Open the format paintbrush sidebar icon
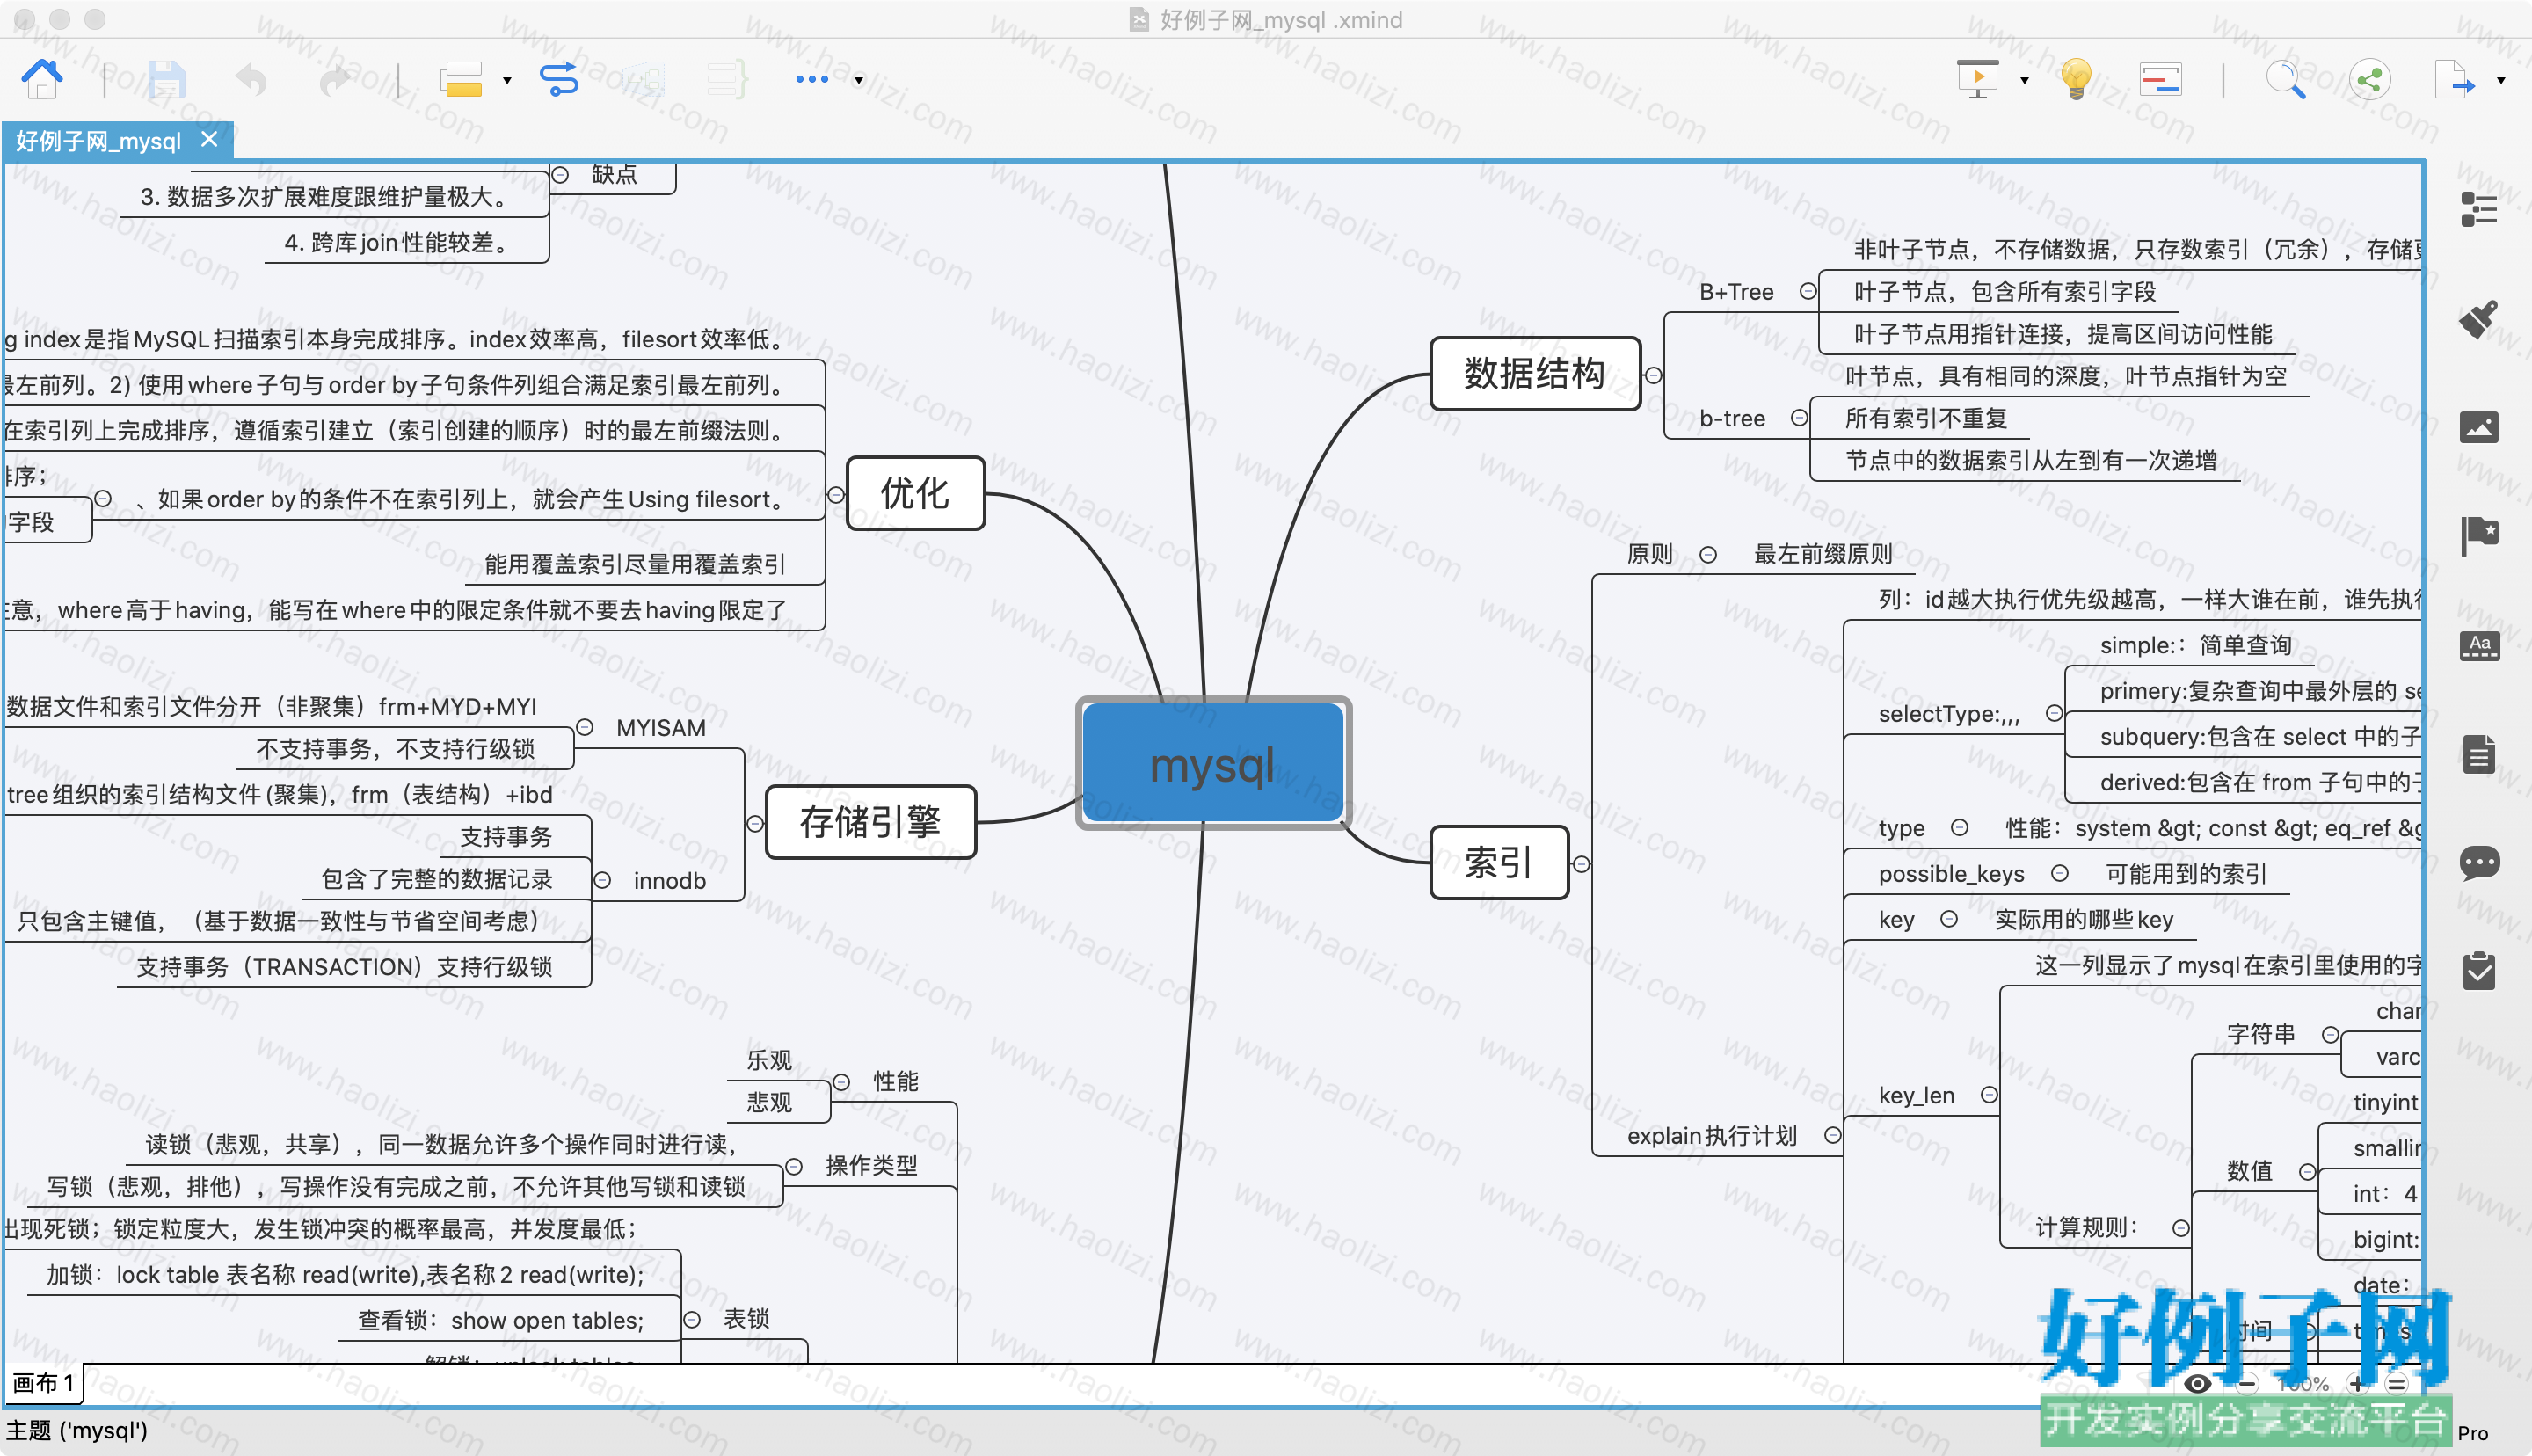The width and height of the screenshot is (2532, 1456). [x=2479, y=319]
